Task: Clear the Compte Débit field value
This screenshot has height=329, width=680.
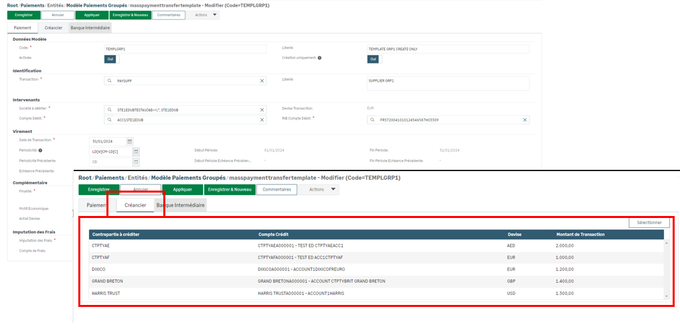Action: [262, 120]
